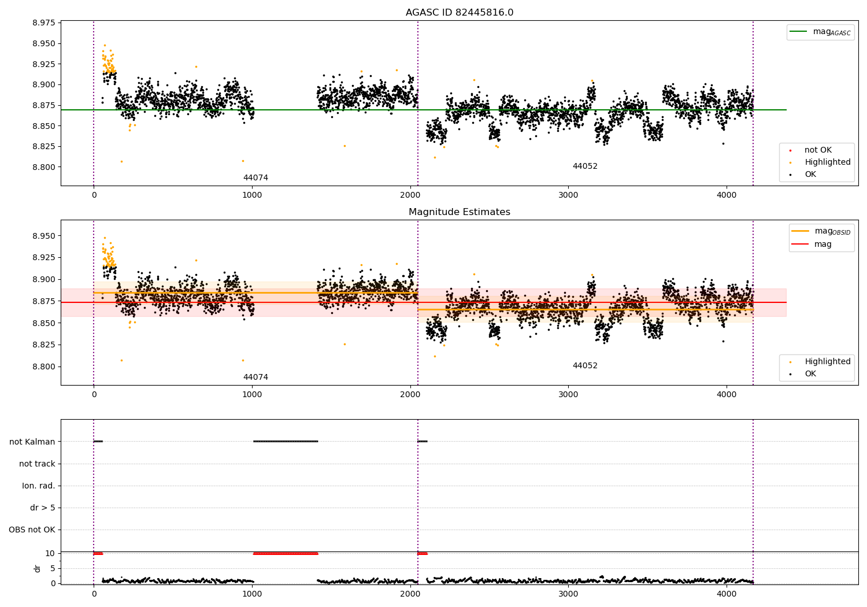The width and height of the screenshot is (867, 607).
Task: Click the 'Magnitude Estimates' plot title
Action: [x=460, y=212]
